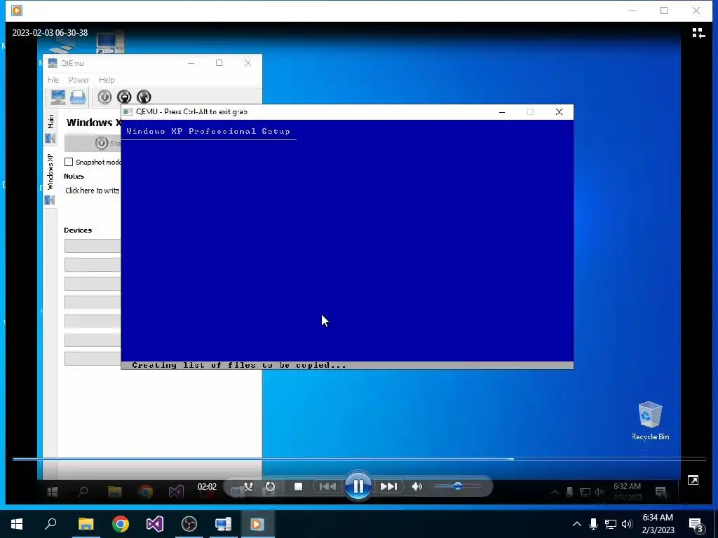The width and height of the screenshot is (718, 538).
Task: Click grey power start icon in QtEmu toolbar
Action: tap(104, 97)
